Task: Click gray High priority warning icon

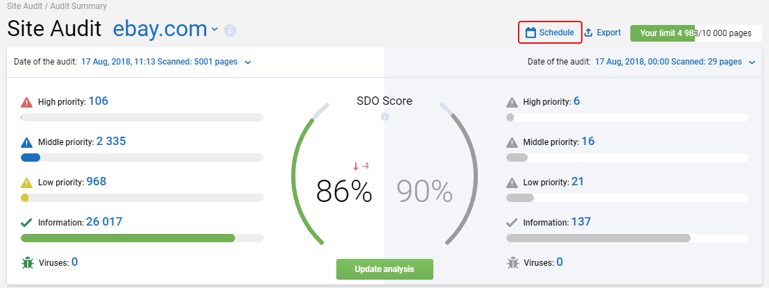Action: [512, 102]
